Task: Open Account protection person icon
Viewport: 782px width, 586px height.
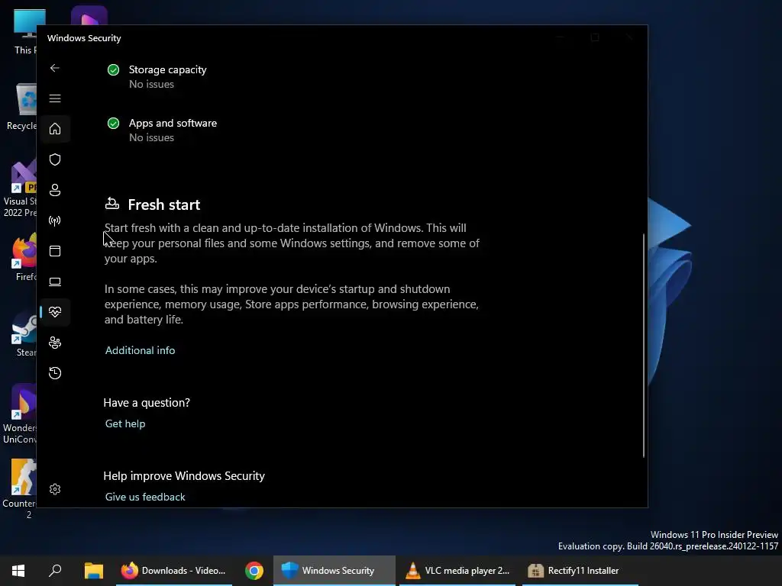Action: coord(55,190)
